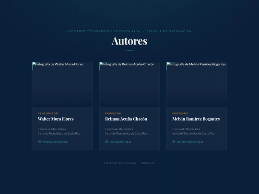The image size is (259, 194).
Task: Click the PENSIONADO label
Action: coord(48,114)
